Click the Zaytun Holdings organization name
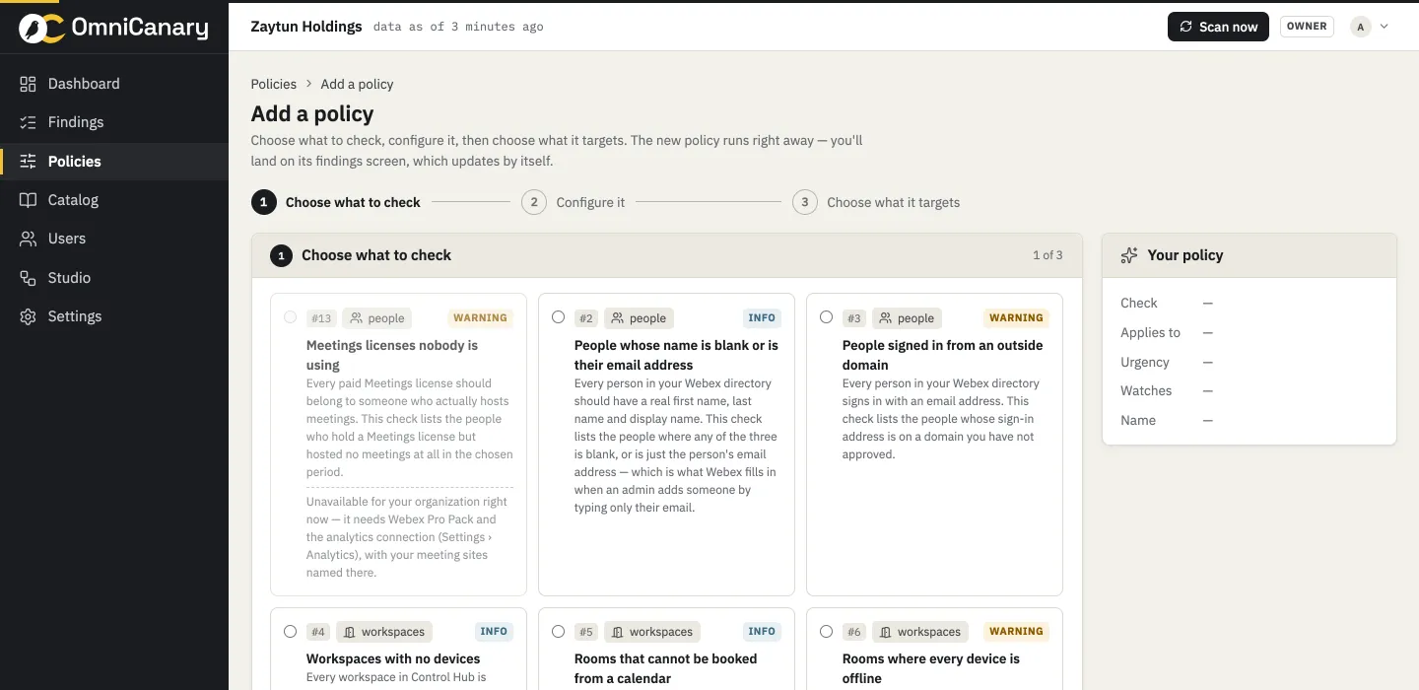The image size is (1419, 690). pyautogui.click(x=306, y=27)
